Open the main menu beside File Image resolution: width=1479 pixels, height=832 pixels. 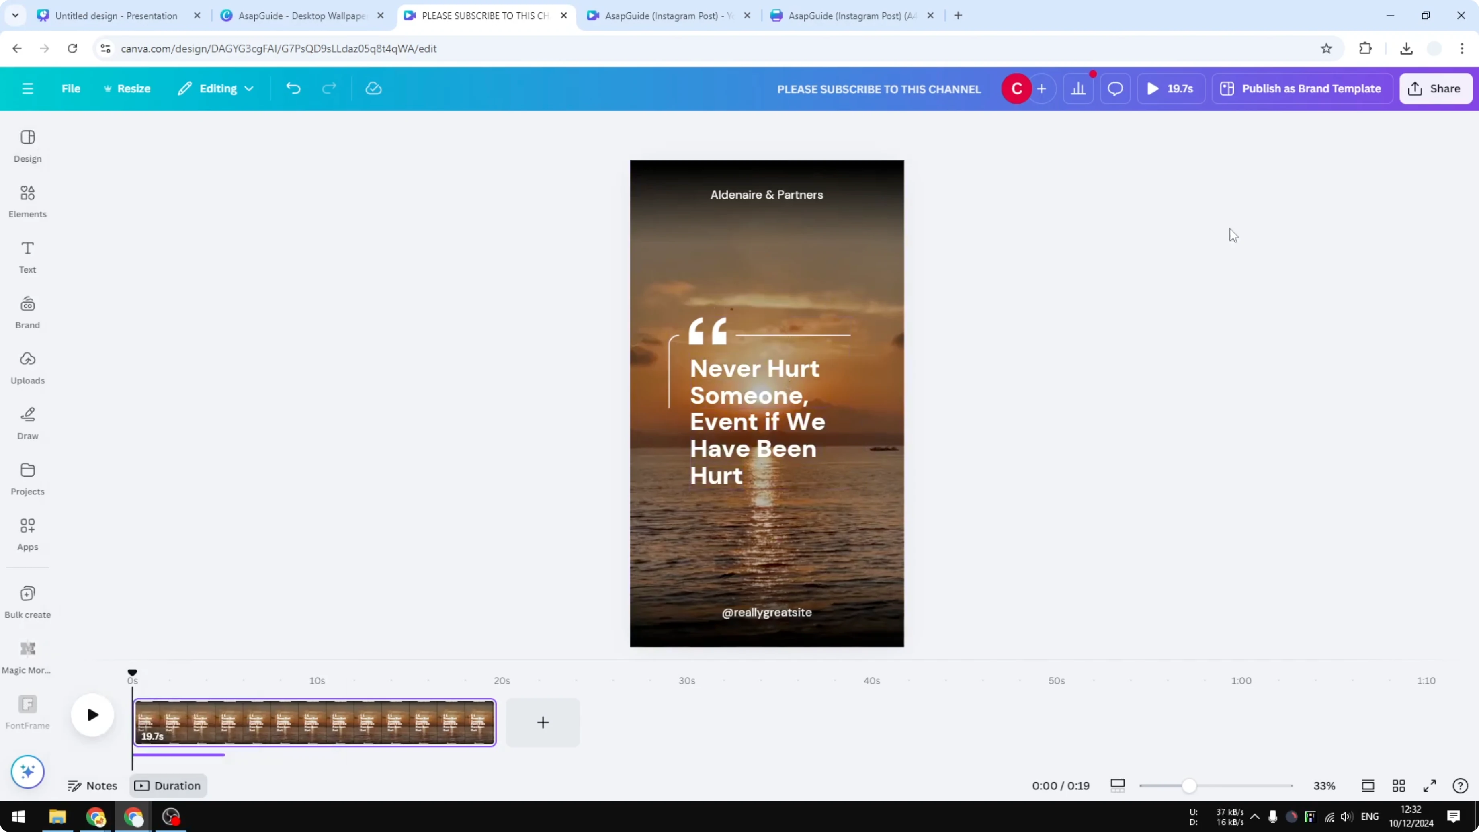(27, 88)
